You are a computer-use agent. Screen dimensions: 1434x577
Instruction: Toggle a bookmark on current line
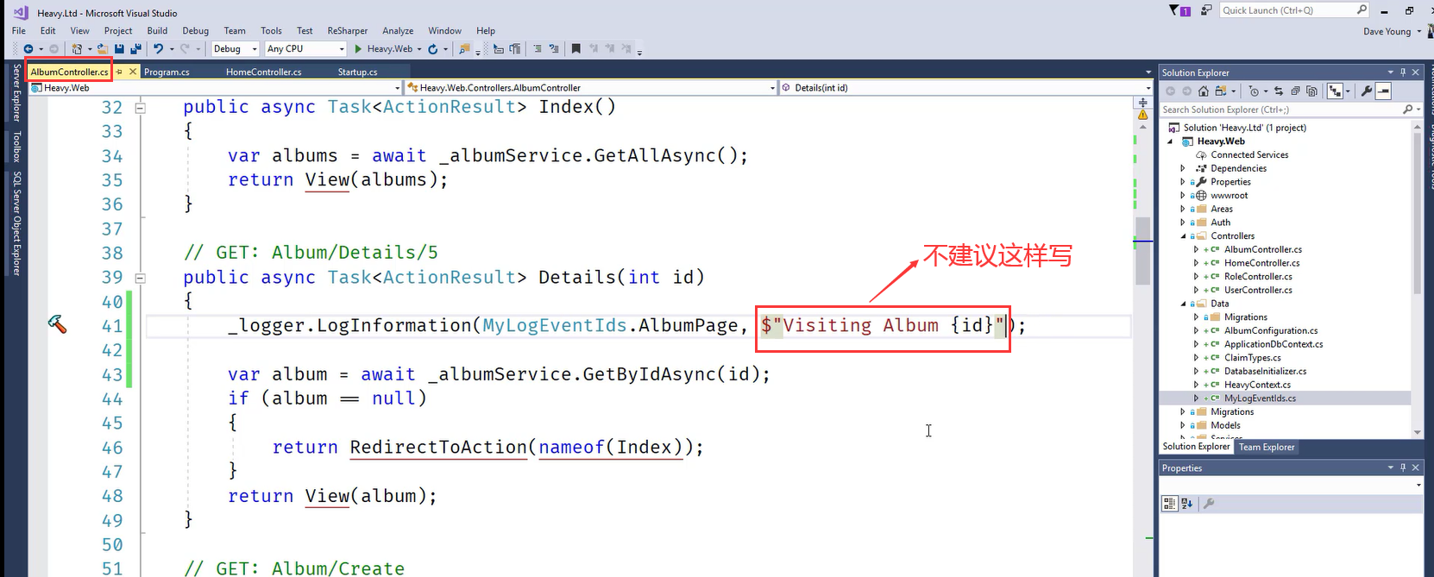576,49
